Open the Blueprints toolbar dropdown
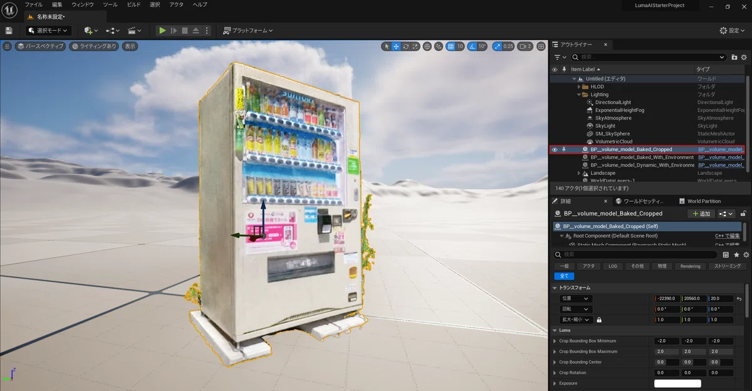 click(x=113, y=30)
